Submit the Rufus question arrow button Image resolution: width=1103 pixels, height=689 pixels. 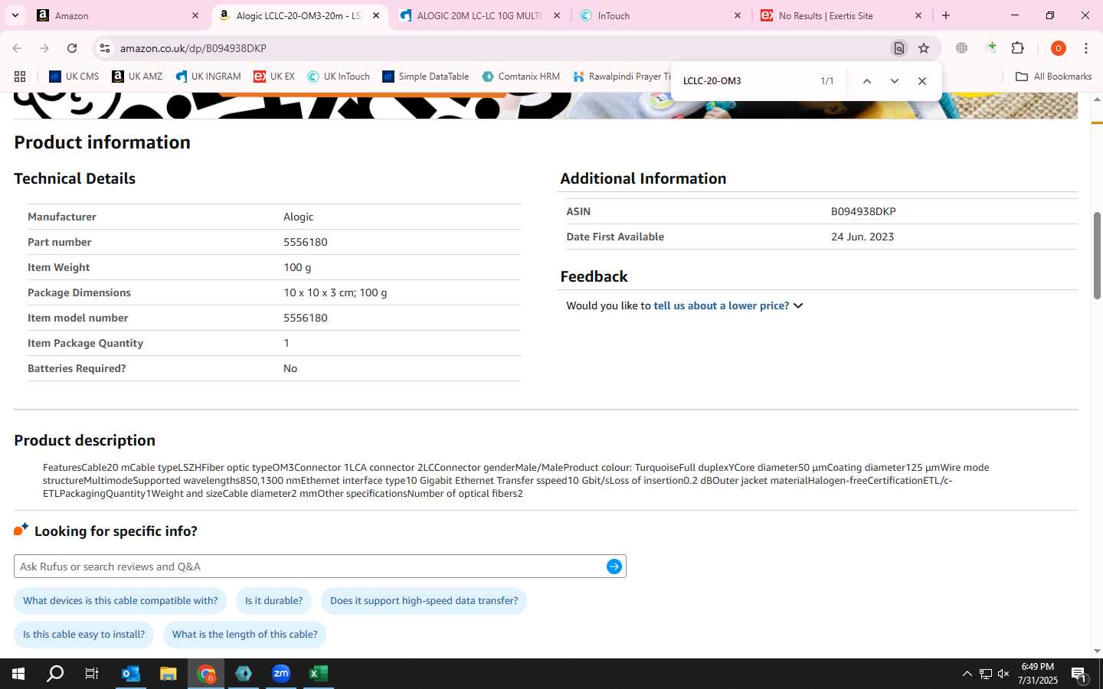[x=614, y=567]
